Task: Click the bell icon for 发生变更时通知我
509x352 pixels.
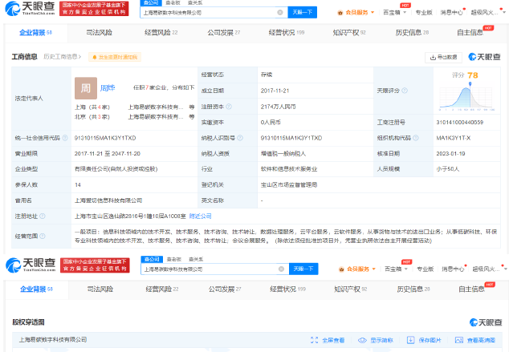Action: 95,57
